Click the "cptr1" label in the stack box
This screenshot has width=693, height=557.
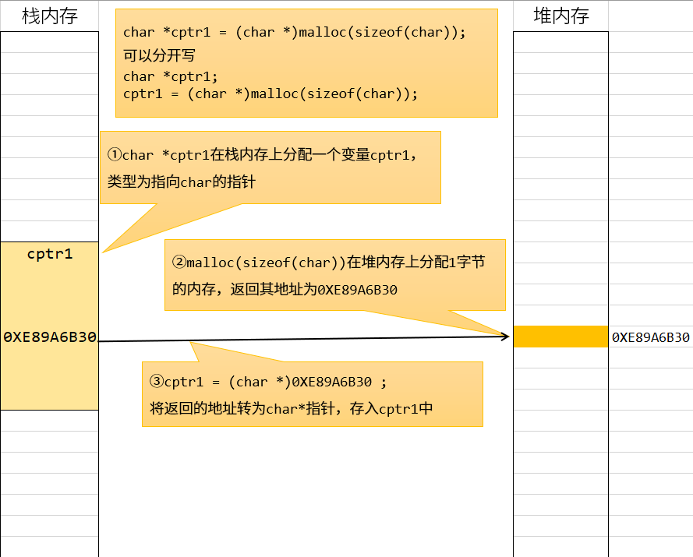(50, 254)
